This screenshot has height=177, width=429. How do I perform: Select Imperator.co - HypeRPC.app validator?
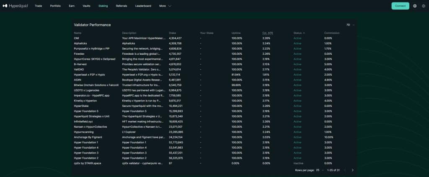(x=92, y=96)
